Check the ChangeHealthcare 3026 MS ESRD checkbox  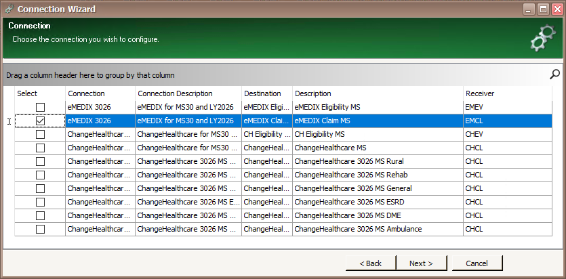[40, 202]
